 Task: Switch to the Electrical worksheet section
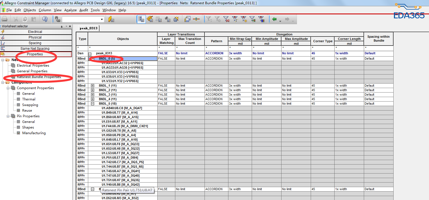(35, 32)
